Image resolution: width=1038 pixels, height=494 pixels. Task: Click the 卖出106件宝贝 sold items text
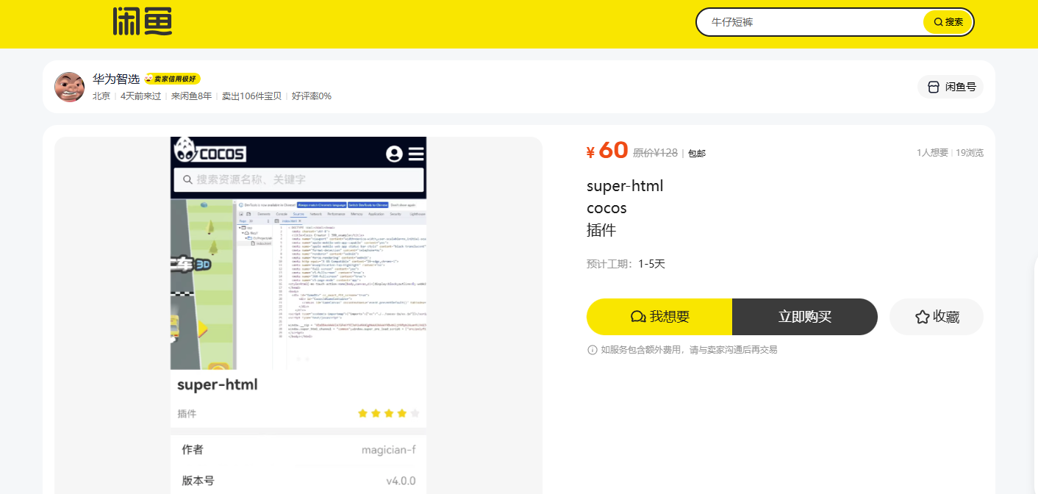(x=251, y=96)
